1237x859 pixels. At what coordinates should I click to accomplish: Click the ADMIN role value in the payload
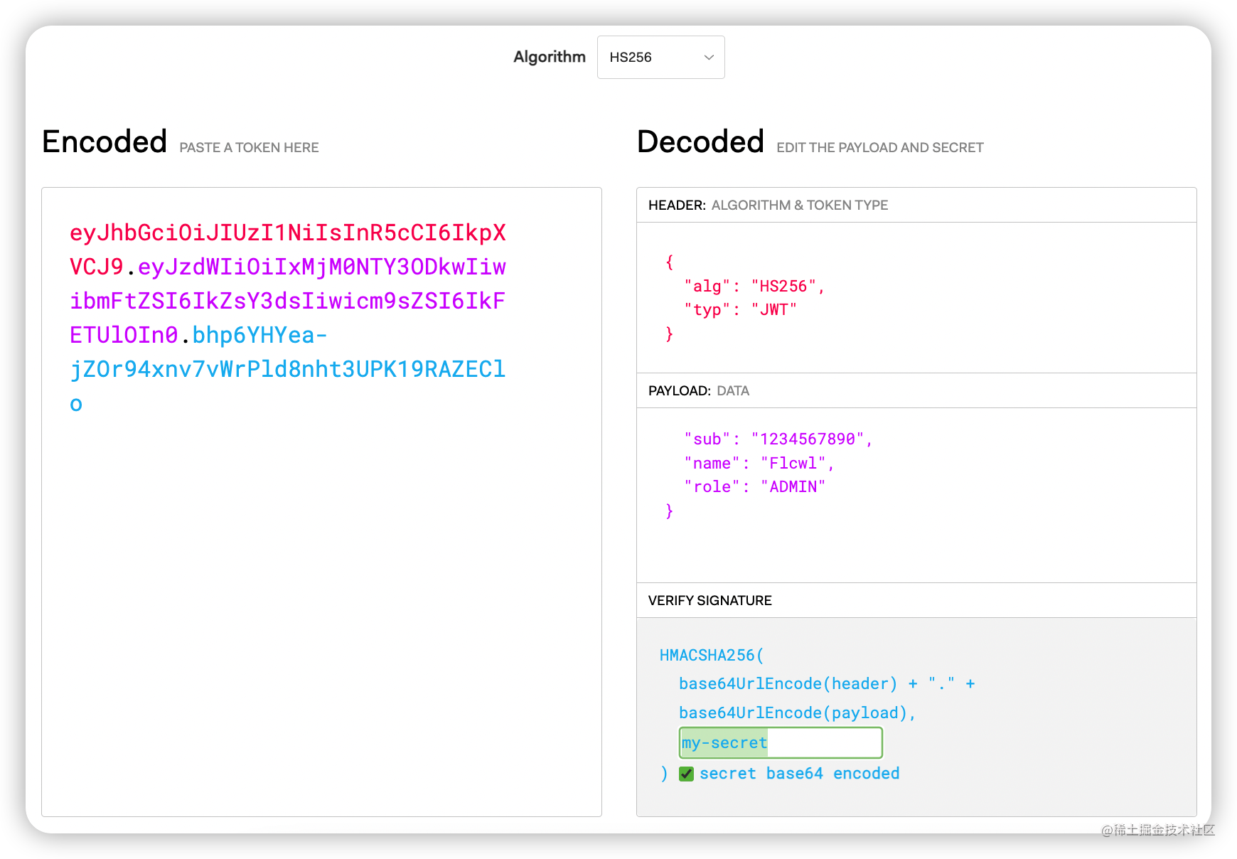pos(792,486)
